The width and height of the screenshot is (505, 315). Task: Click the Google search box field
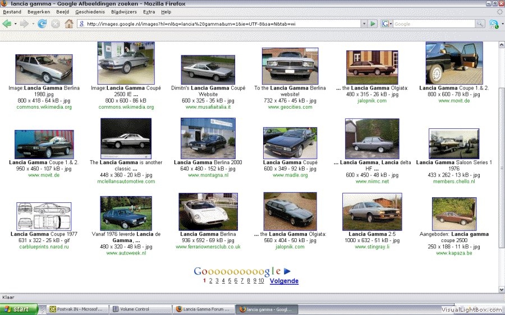click(x=434, y=24)
